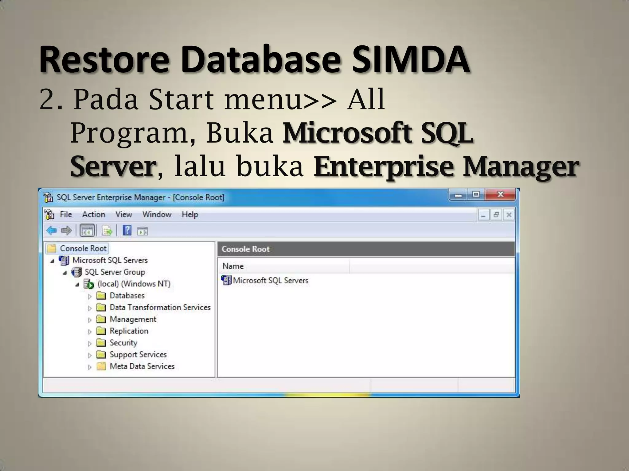The height and width of the screenshot is (471, 629).
Task: Maximize the Enterprise Manager window
Action: pyautogui.click(x=476, y=194)
